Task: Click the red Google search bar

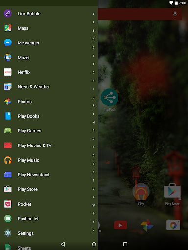Action: (140, 14)
